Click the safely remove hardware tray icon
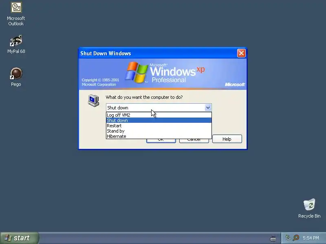This screenshot has height=244, width=326. pyautogui.click(x=288, y=237)
